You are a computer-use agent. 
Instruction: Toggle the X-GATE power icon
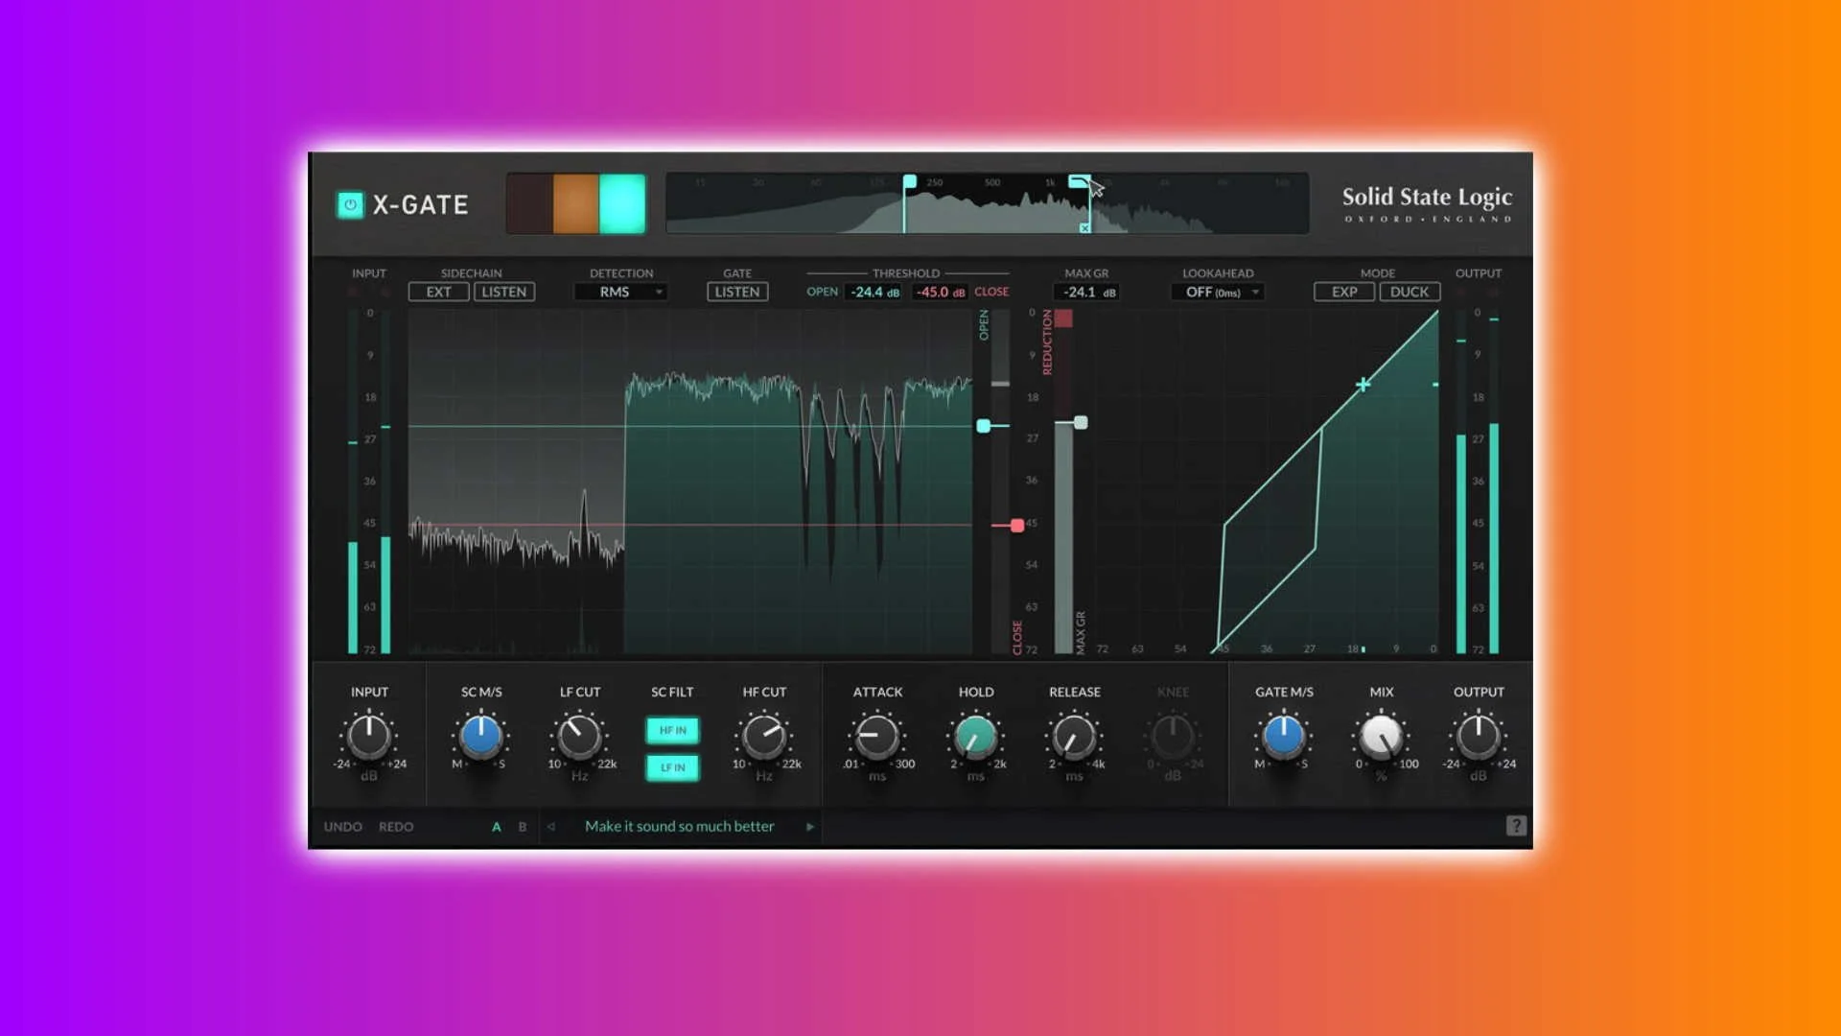click(x=349, y=204)
